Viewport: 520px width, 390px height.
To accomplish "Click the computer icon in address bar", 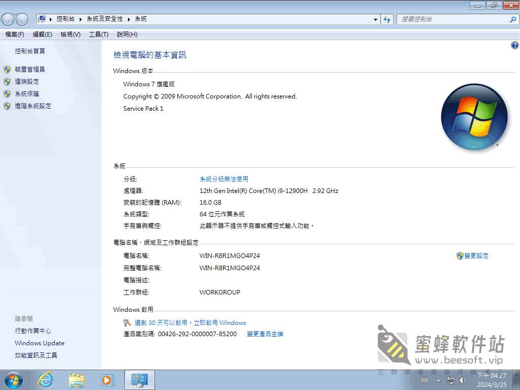I will 42,19.
